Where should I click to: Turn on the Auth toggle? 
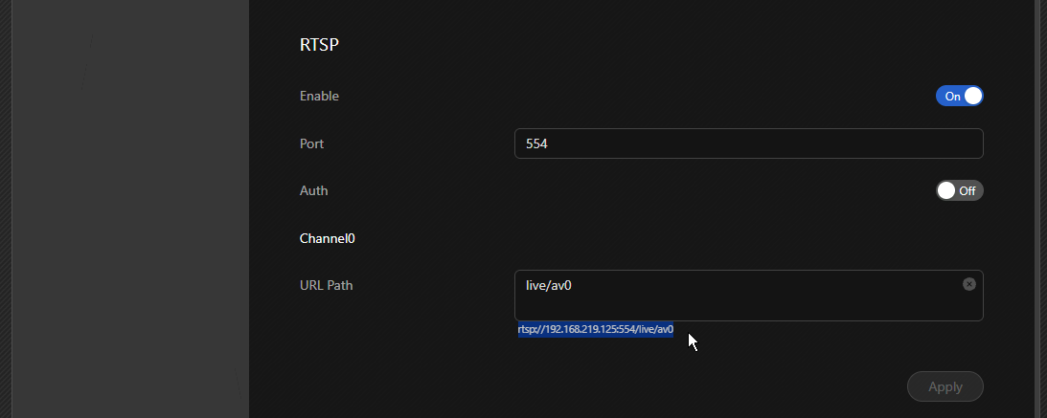(959, 190)
